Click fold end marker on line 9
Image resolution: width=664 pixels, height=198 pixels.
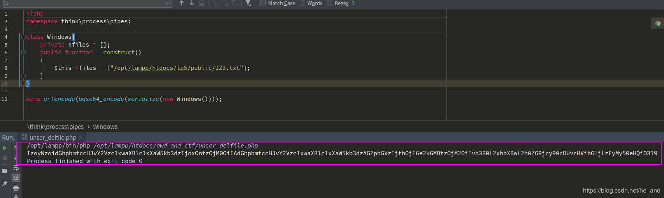point(23,76)
